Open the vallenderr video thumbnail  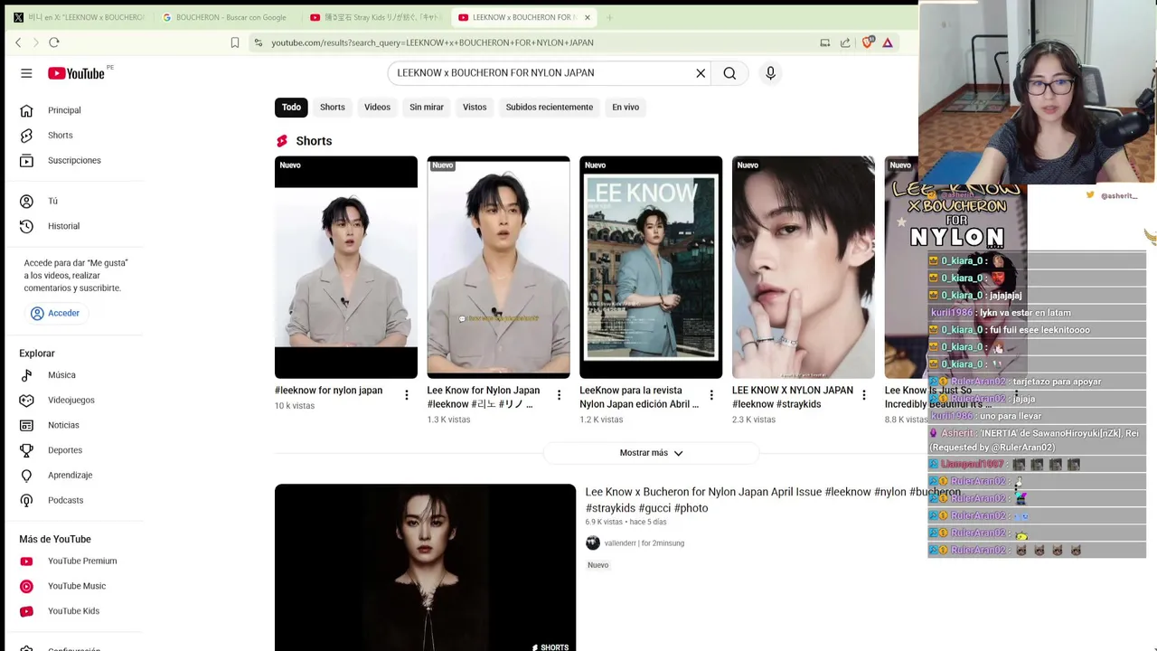(x=425, y=568)
